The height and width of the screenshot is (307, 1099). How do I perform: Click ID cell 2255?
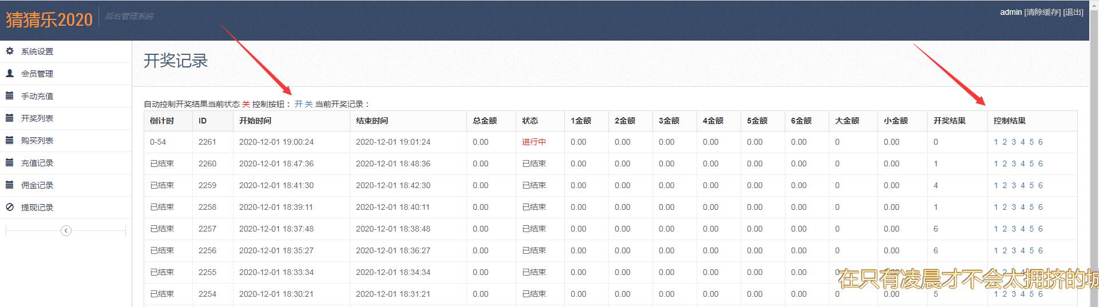207,272
